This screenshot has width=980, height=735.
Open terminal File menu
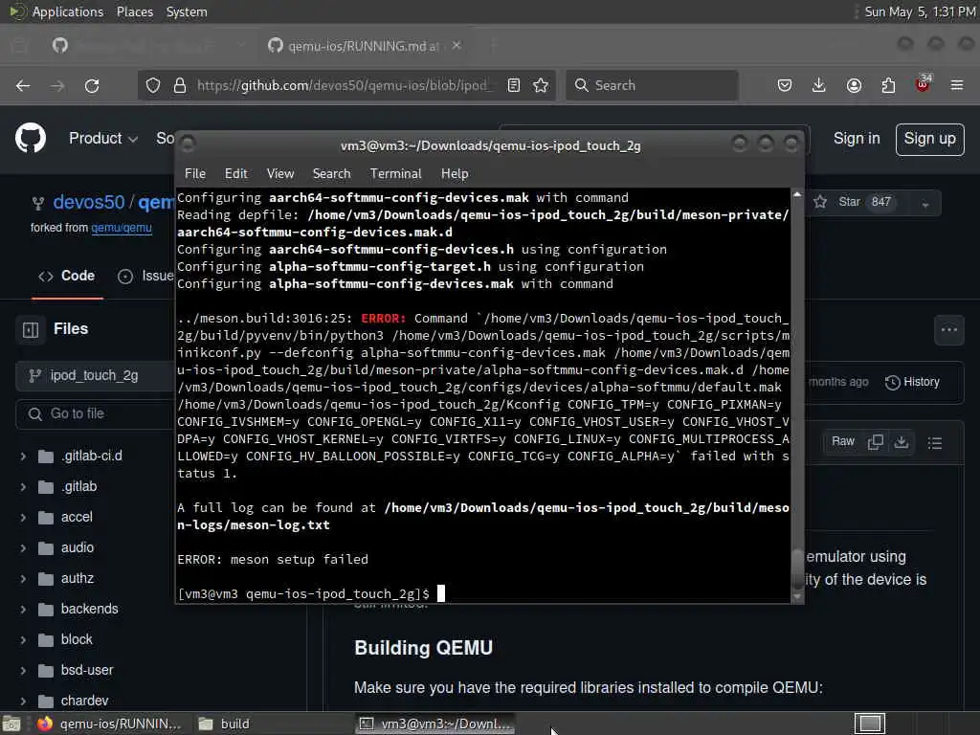coord(195,174)
